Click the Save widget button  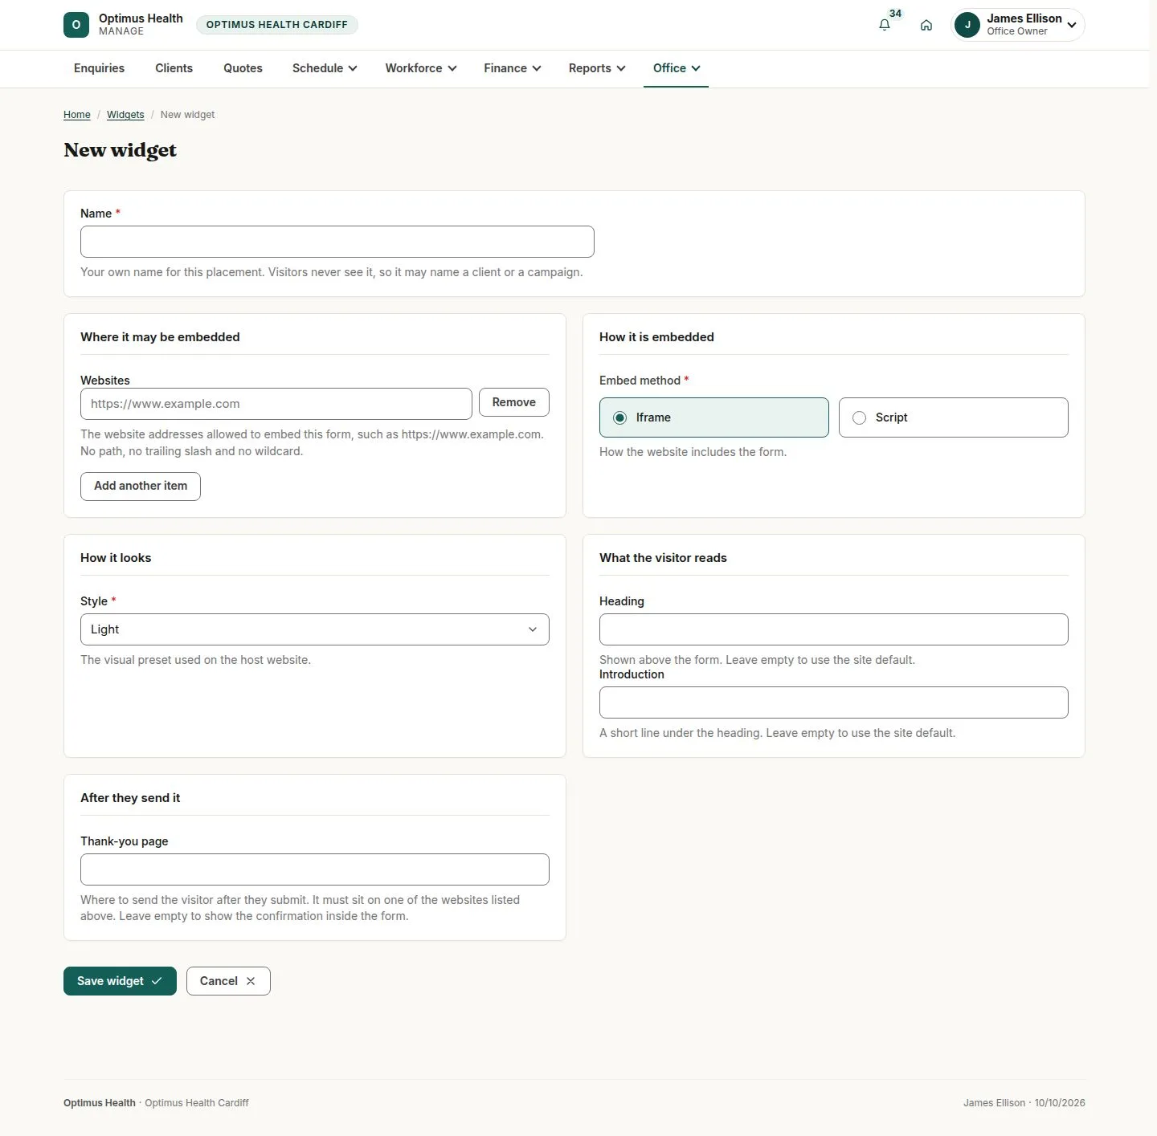click(120, 981)
